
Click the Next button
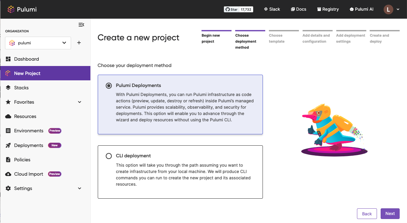390,214
